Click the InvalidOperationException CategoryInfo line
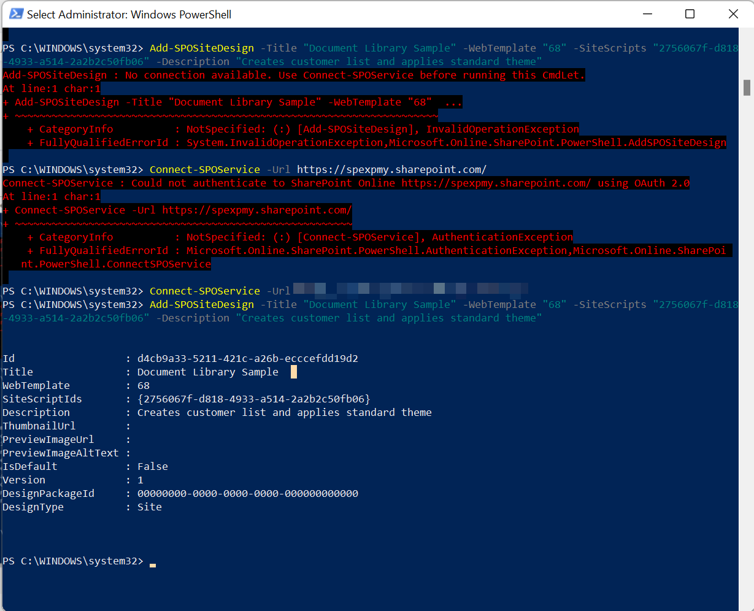Image resolution: width=754 pixels, height=611 pixels. [303, 129]
